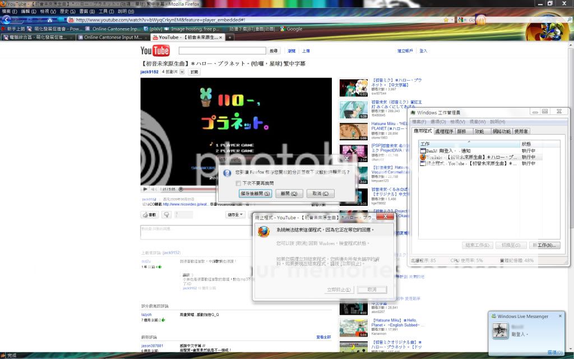Click 切換至(S) button in Task Manager
The width and height of the screenshot is (574, 359).
coord(511,246)
